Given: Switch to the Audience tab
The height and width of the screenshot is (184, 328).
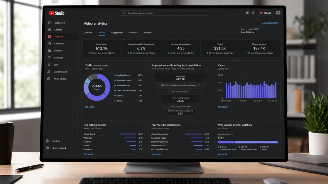Looking at the screenshot, I should click(133, 33).
